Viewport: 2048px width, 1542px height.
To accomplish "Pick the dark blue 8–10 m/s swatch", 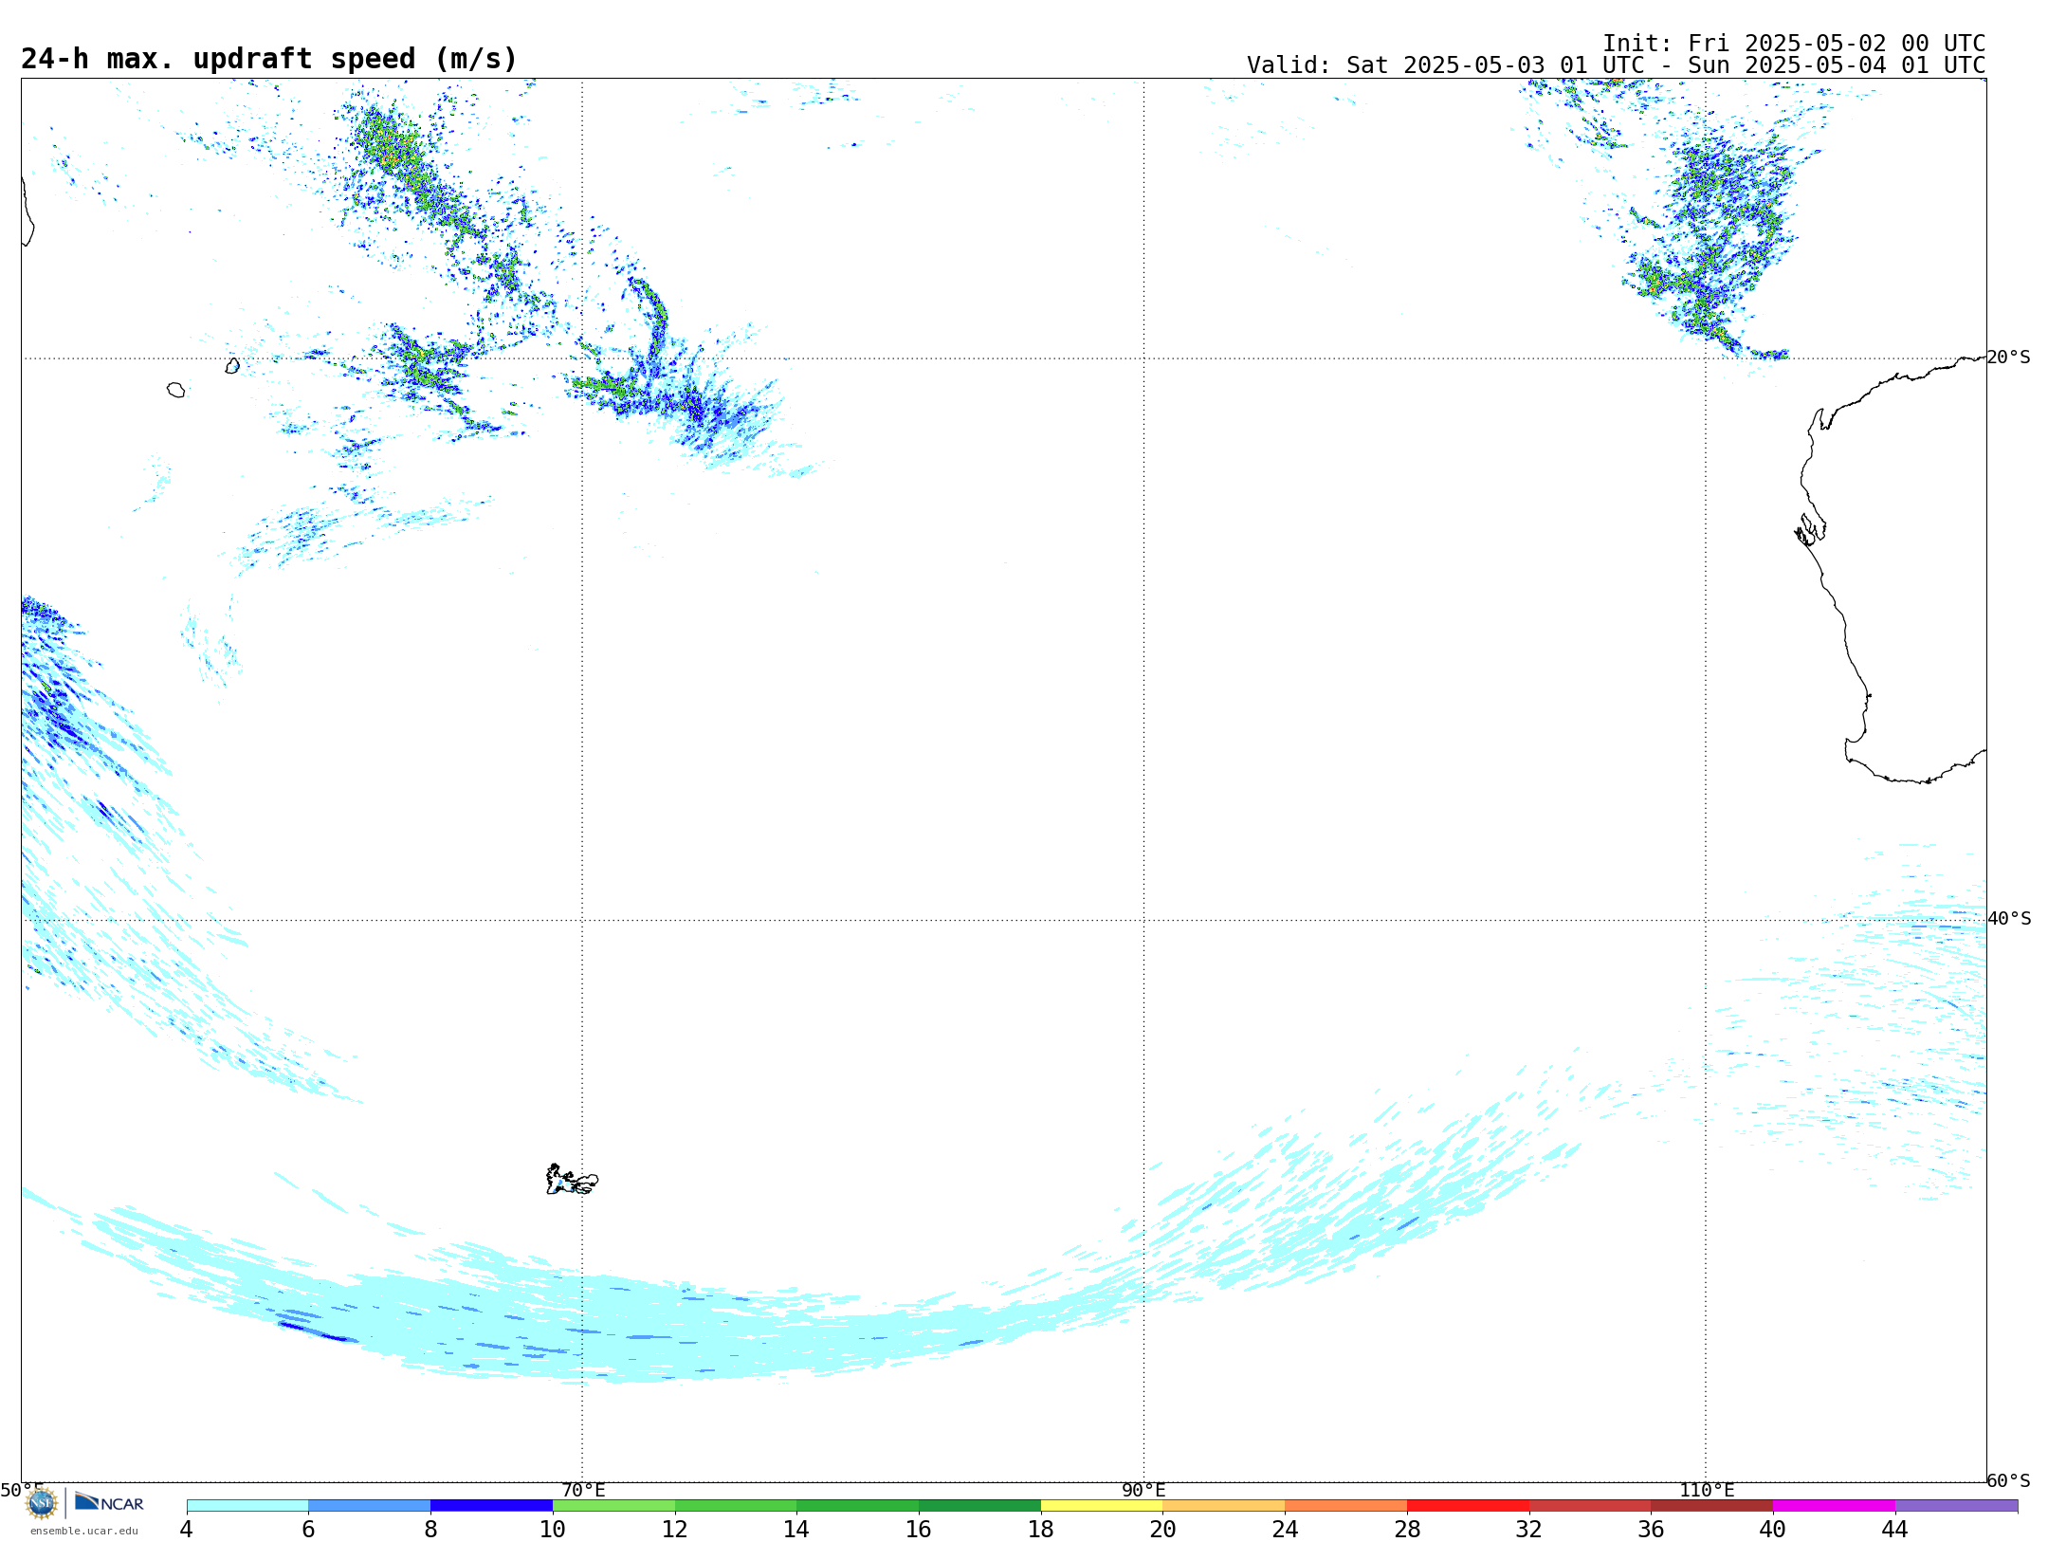I will point(491,1506).
